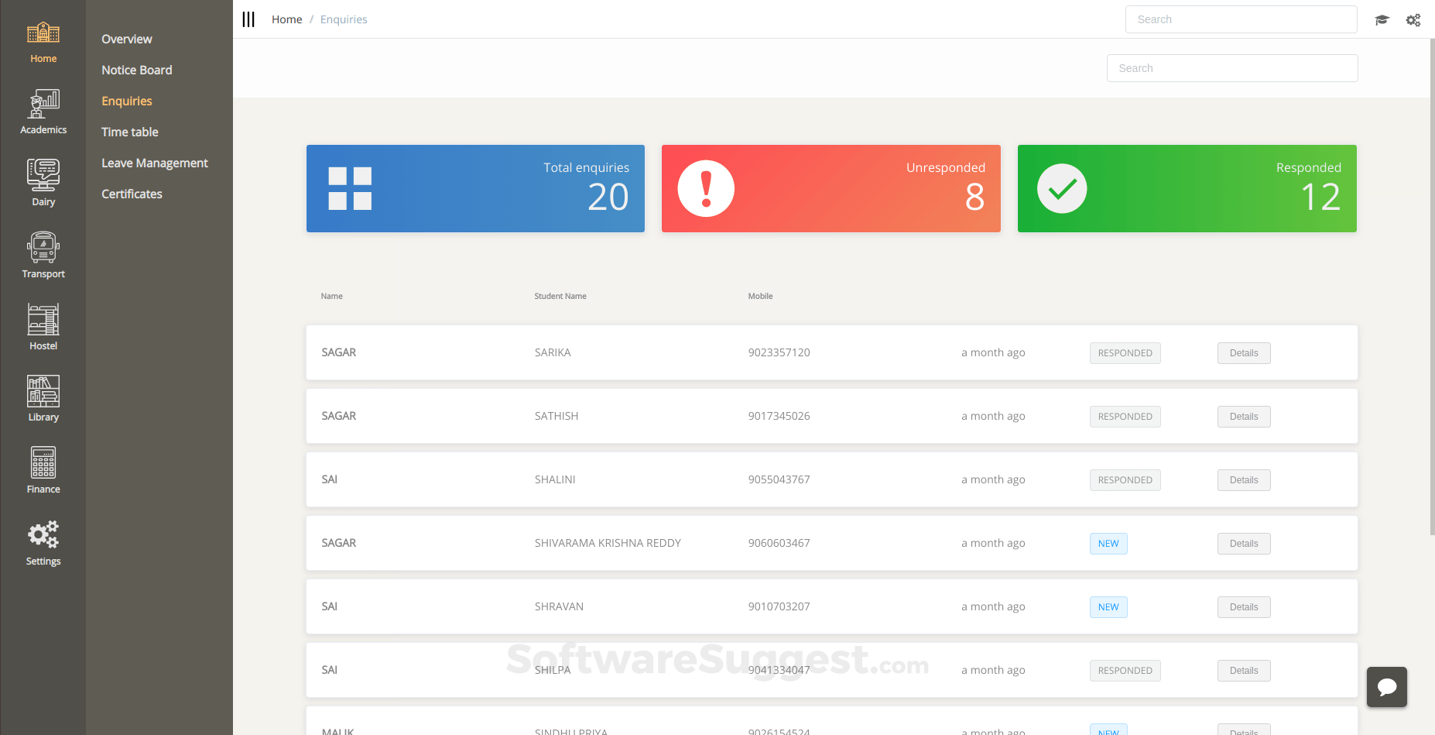Open the Library bookshelf icon
The height and width of the screenshot is (735, 1435).
point(43,391)
